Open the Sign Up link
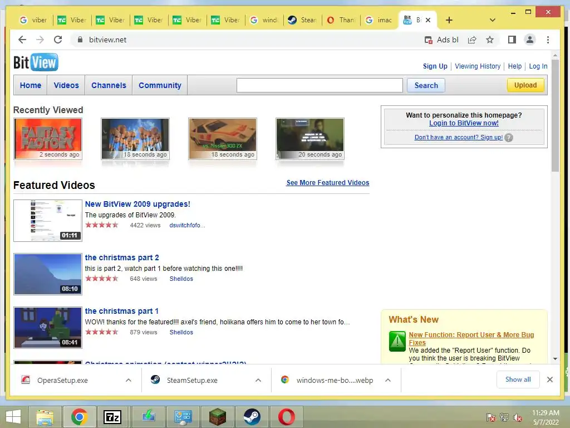This screenshot has width=570, height=428. [435, 66]
